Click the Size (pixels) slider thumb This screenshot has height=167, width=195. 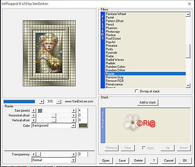pyautogui.click(x=40, y=111)
